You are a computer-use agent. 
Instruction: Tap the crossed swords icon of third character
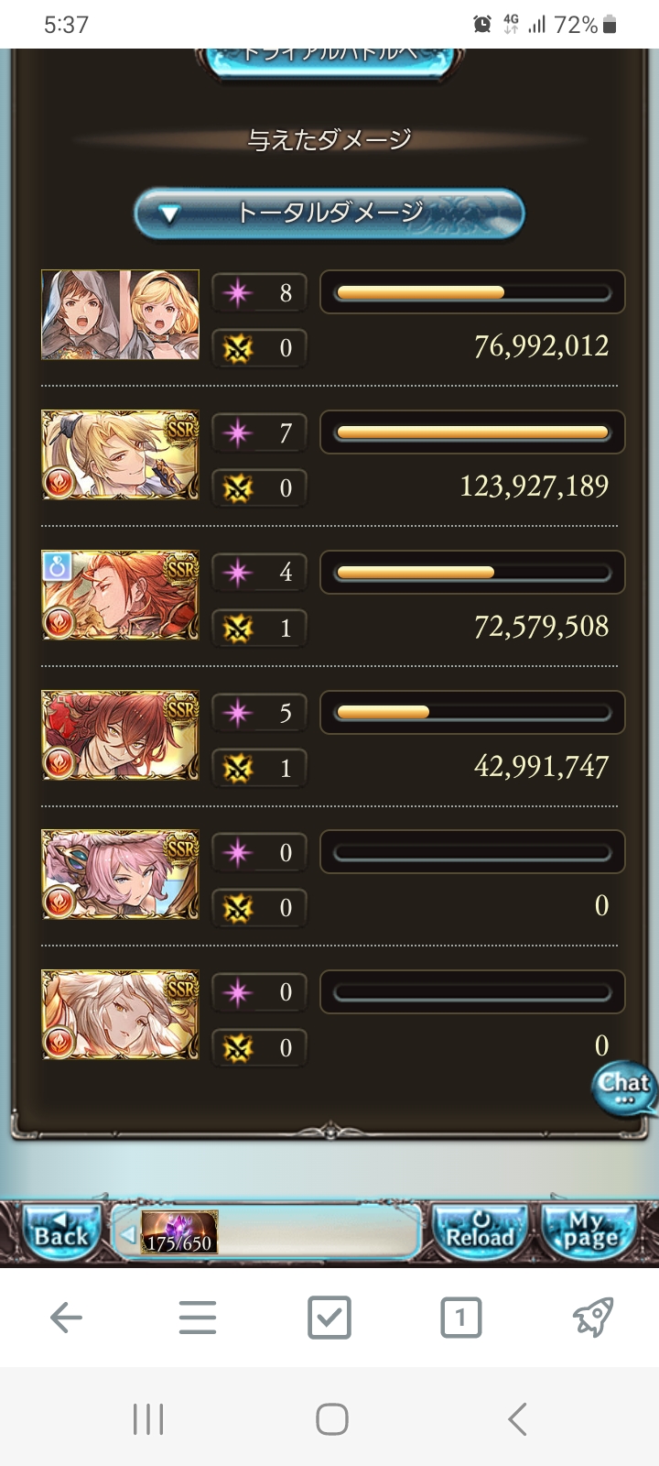pos(238,628)
